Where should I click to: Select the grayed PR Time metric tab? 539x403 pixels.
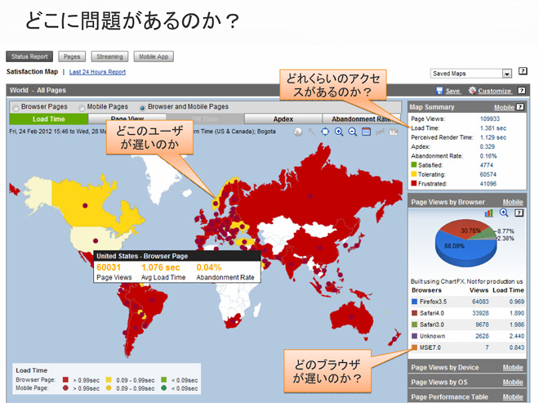[205, 119]
